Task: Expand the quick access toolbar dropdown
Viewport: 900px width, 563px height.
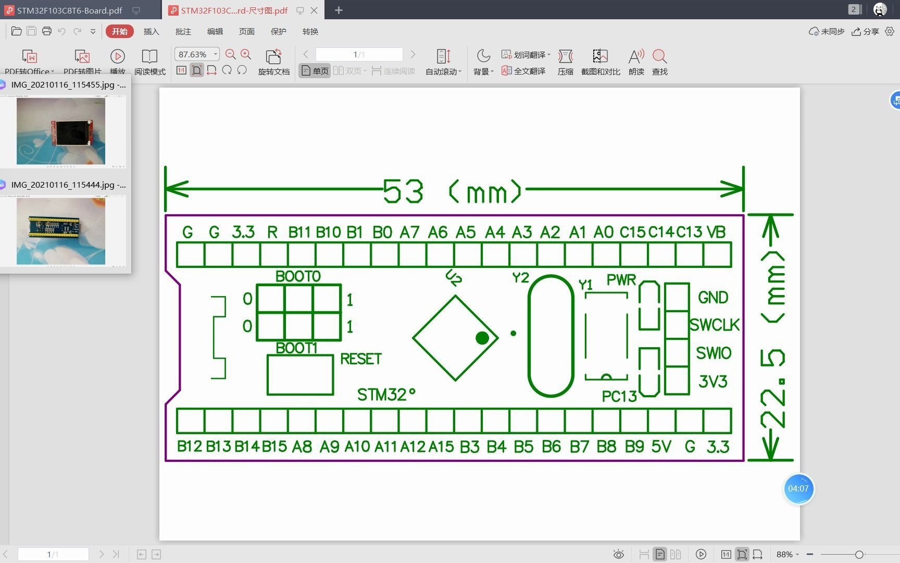Action: click(x=93, y=31)
